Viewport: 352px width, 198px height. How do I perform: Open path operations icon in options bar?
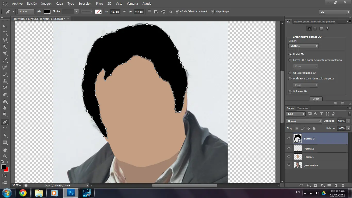[149, 12]
